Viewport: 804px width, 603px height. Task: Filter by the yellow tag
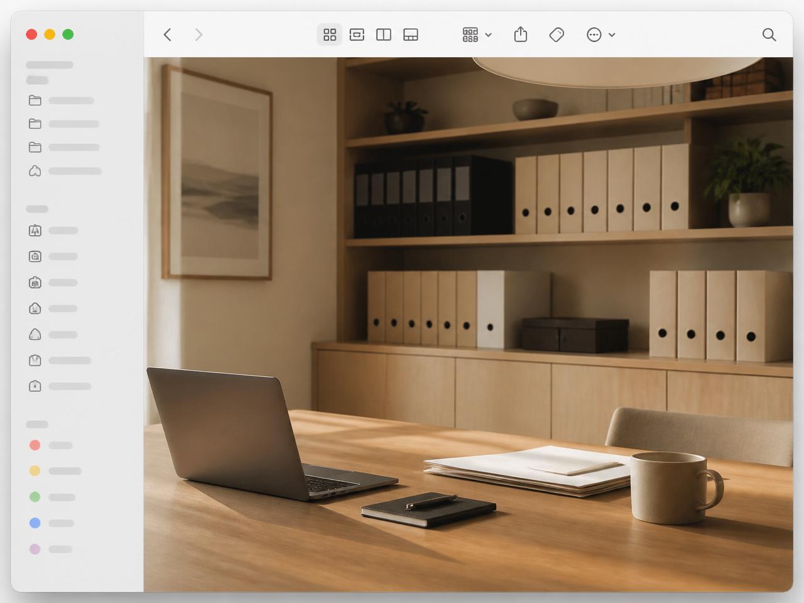point(55,471)
